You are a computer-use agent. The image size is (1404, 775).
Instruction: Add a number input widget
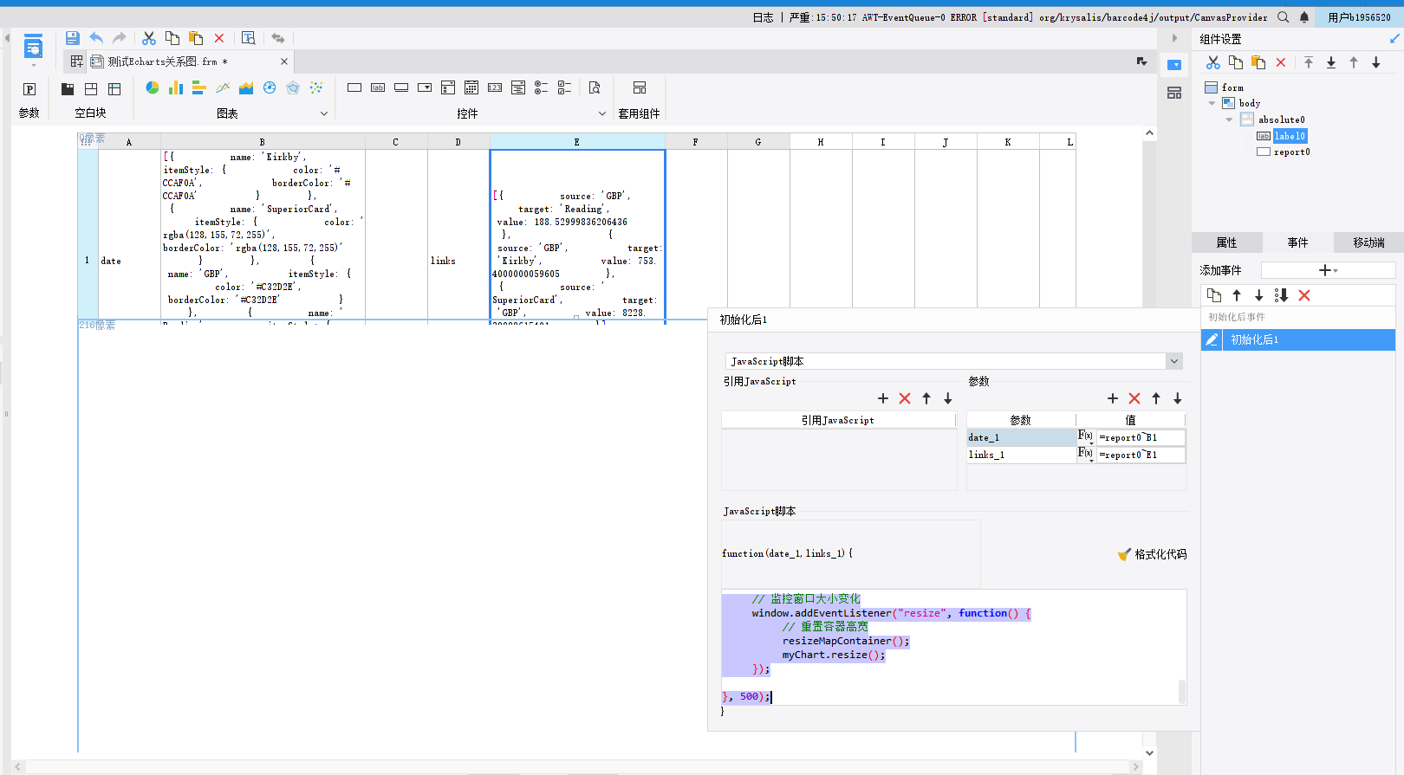tap(495, 87)
